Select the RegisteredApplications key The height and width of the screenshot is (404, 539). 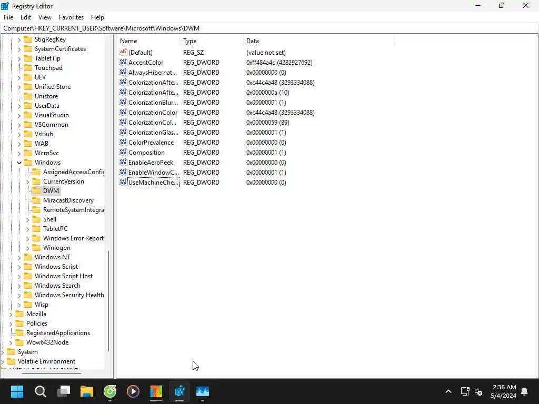(58, 333)
